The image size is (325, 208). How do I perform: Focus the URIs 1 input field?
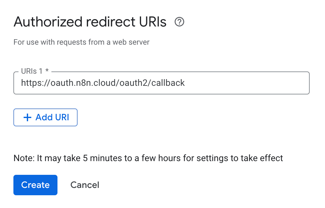161,83
